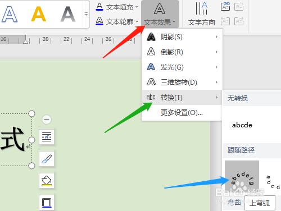Select the abcde no-transform preset
The image size is (281, 211).
pyautogui.click(x=242, y=125)
